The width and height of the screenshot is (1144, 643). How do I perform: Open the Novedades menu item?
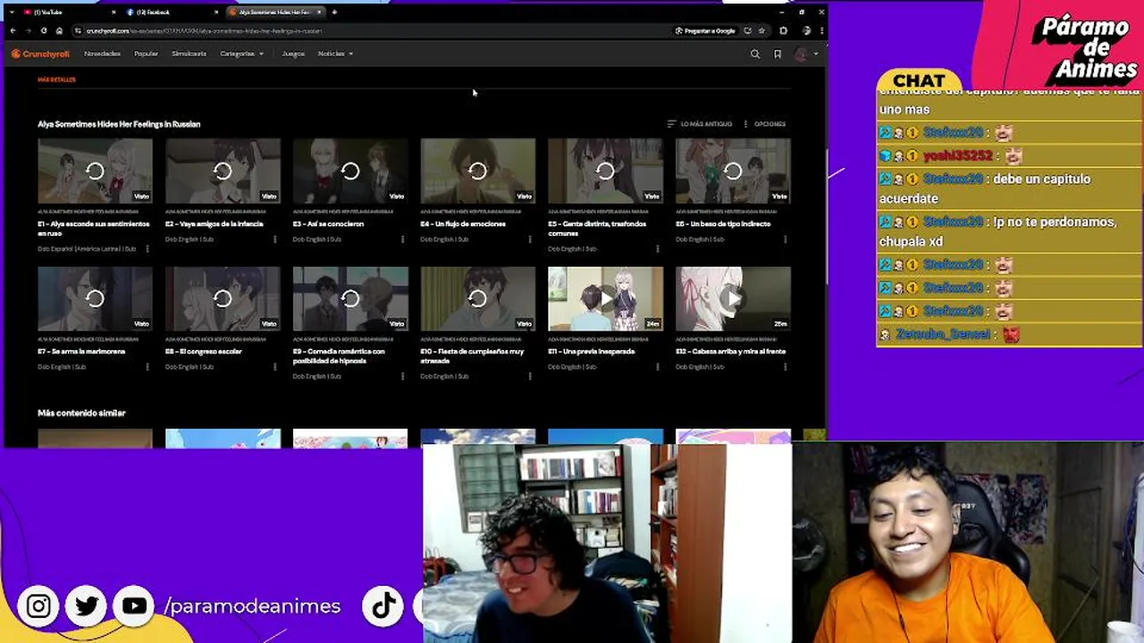click(x=102, y=54)
